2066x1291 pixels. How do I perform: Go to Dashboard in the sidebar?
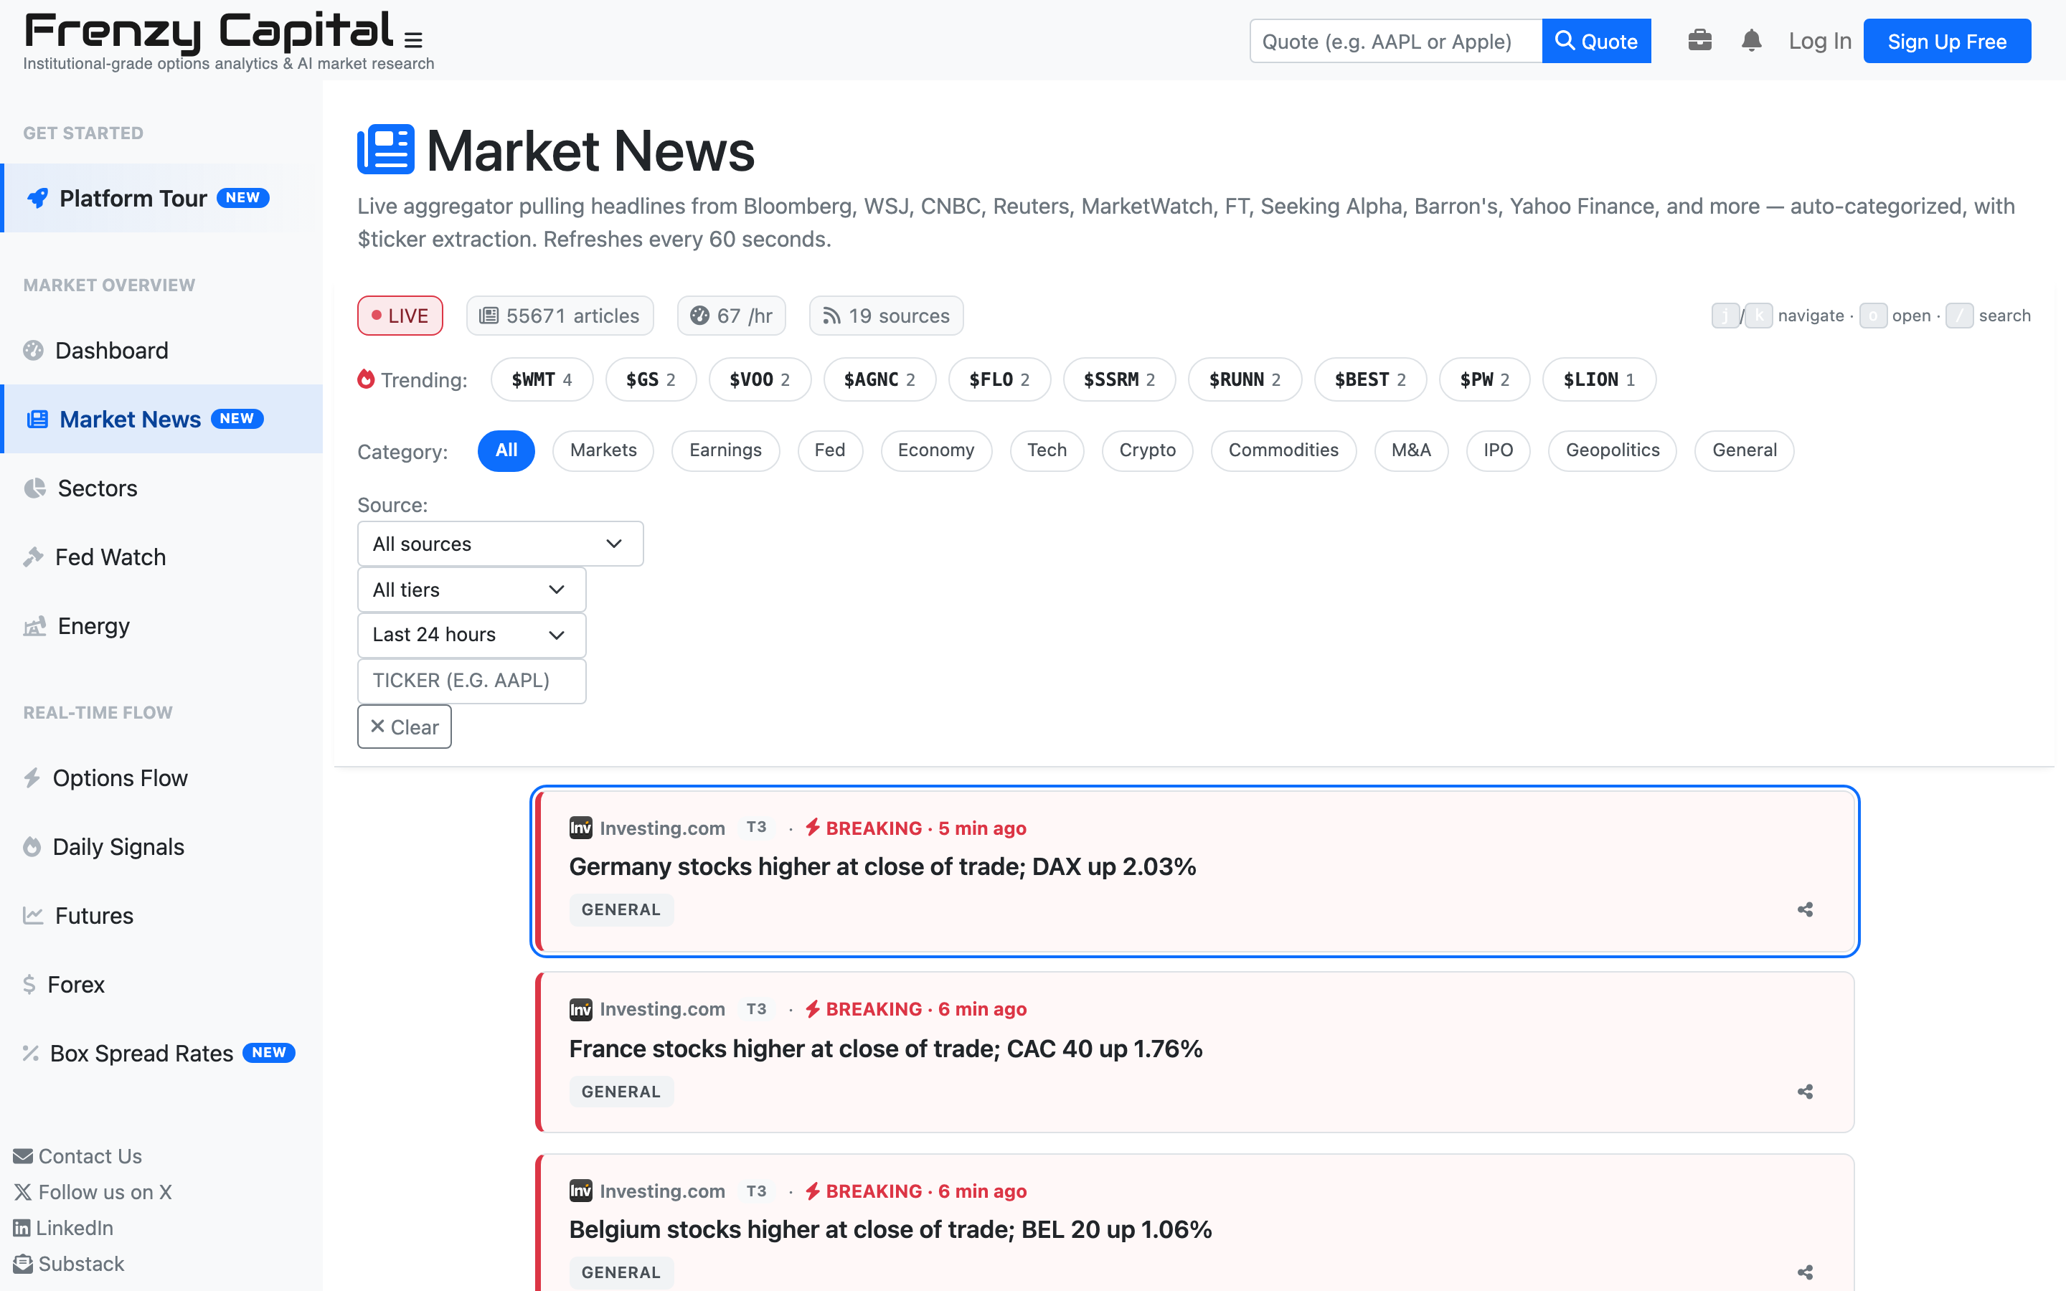[162, 350]
